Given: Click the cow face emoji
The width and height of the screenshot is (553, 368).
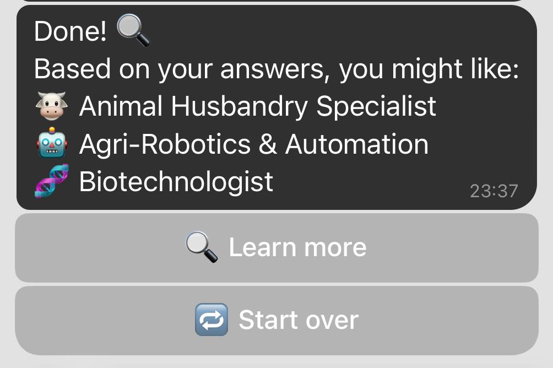Looking at the screenshot, I should click(x=51, y=106).
